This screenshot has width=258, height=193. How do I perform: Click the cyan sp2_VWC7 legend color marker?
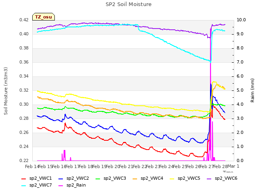click(24, 186)
